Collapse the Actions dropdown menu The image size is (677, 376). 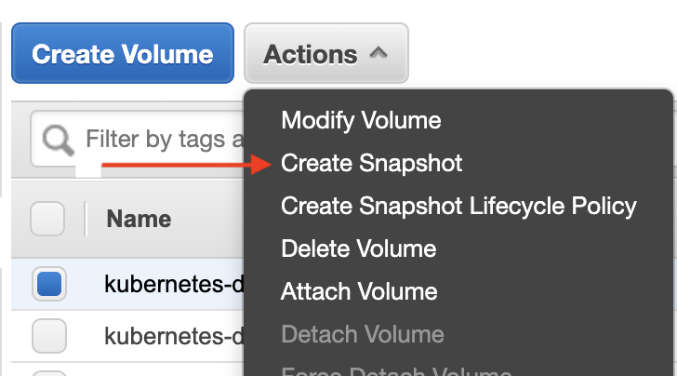pos(326,53)
